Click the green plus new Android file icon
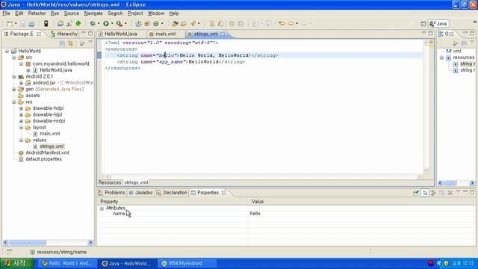 tap(78, 23)
